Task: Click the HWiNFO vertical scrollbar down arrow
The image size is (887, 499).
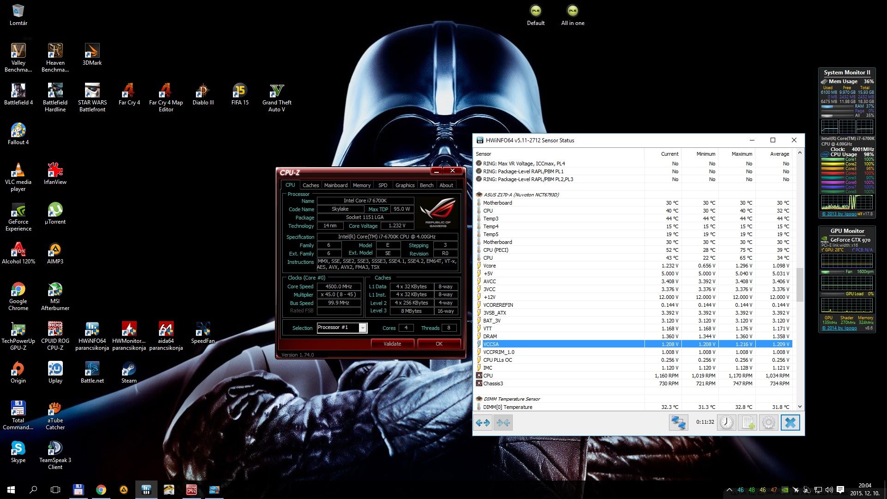Action: [x=800, y=407]
